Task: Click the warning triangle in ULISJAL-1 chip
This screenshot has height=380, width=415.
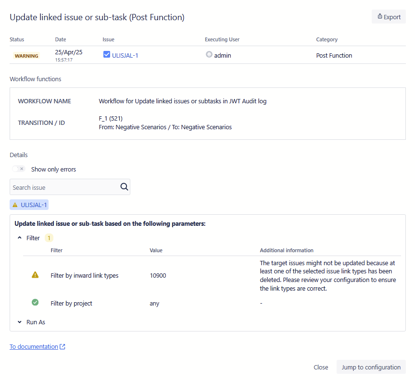Action: [15, 205]
